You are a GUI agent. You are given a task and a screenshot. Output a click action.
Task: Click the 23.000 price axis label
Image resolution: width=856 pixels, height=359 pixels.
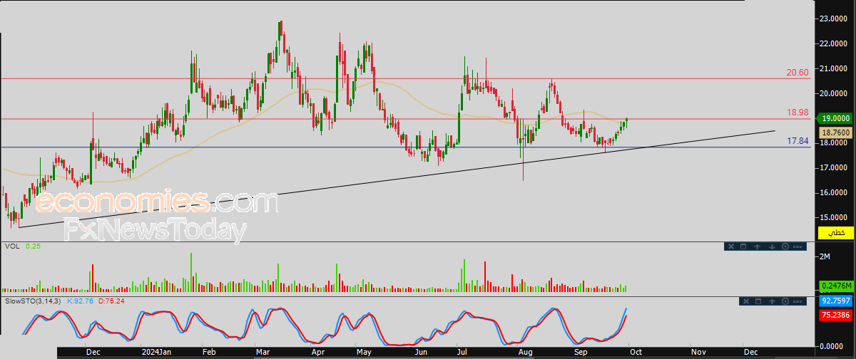[833, 19]
